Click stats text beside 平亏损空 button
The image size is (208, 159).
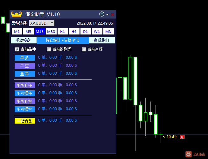[58, 109]
